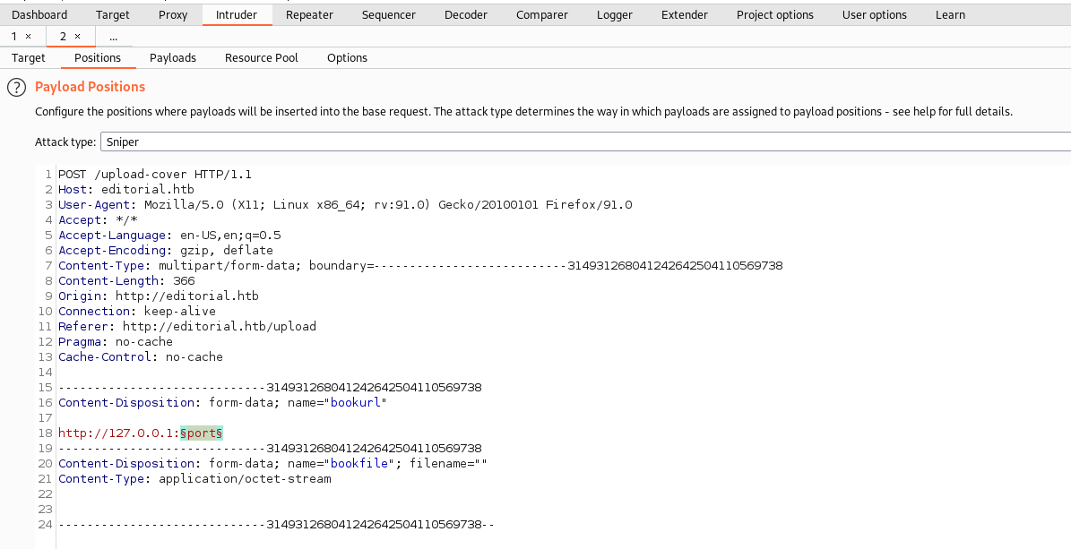Go to the Repeater tab
1071x549 pixels.
tap(309, 15)
